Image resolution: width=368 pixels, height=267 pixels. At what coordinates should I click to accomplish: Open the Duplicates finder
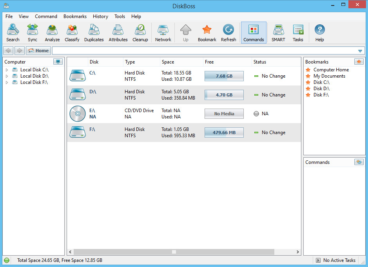pyautogui.click(x=94, y=33)
